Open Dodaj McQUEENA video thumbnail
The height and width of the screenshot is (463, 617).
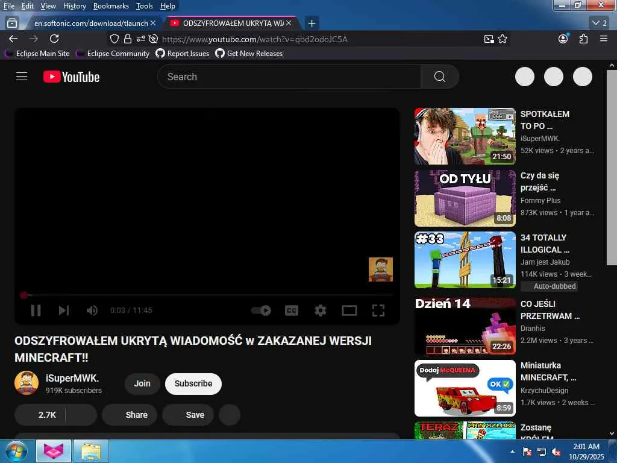(x=465, y=388)
